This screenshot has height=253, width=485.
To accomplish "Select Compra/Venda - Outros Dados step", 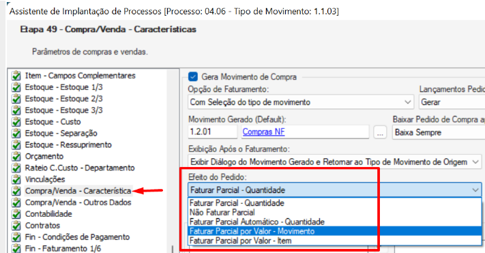I will (x=78, y=203).
